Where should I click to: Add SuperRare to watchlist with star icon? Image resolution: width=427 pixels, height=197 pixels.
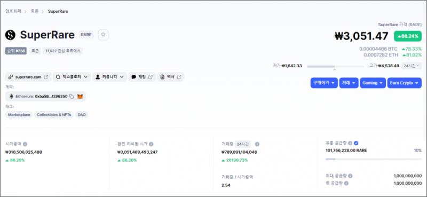pos(103,35)
